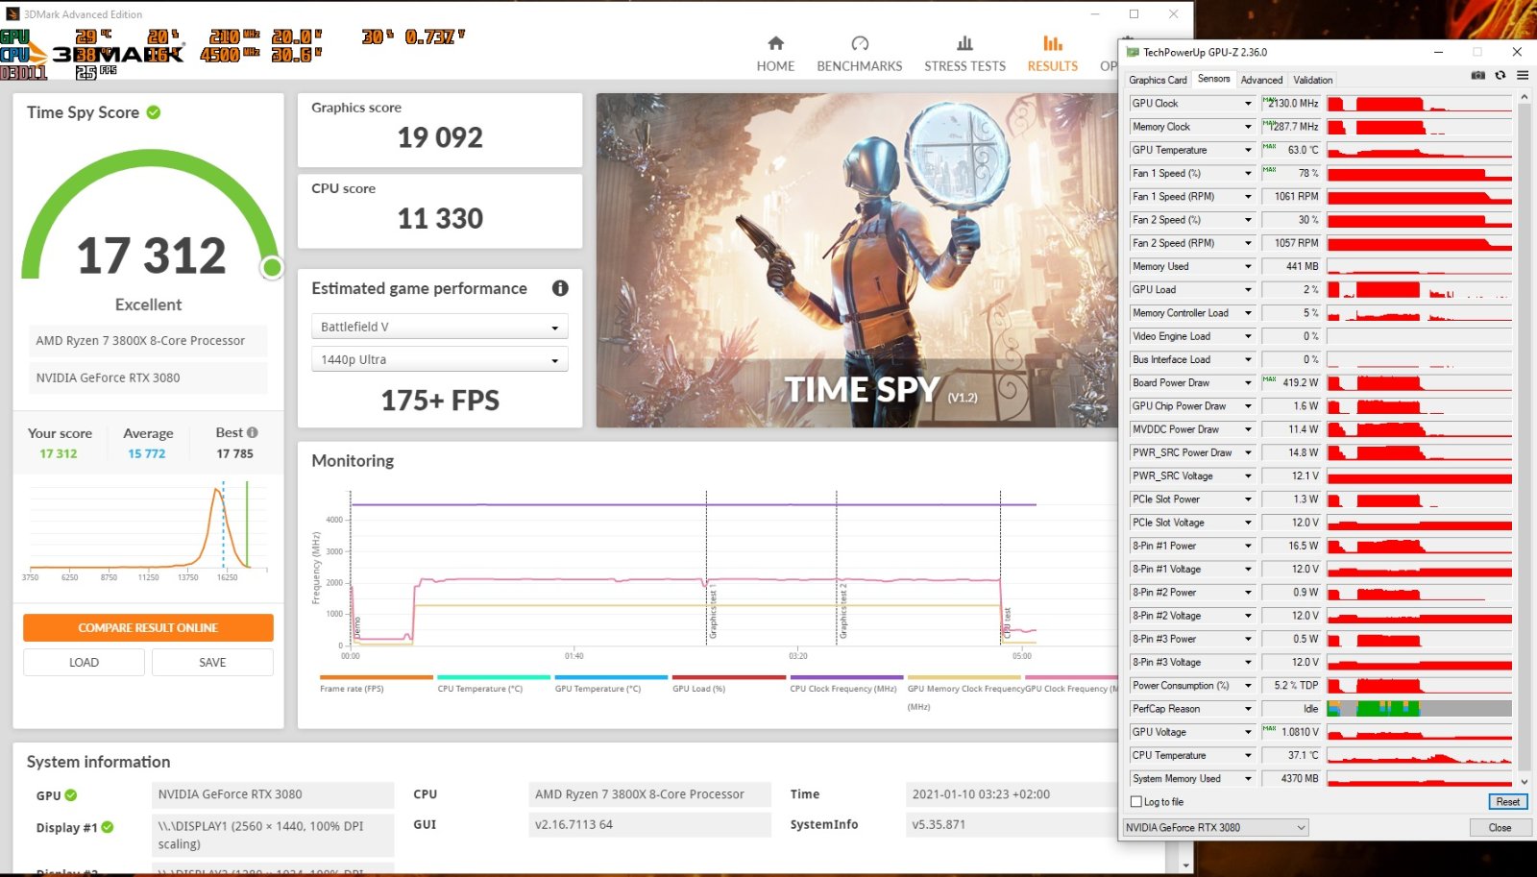Click Average score 15 772
This screenshot has width=1537, height=877.
coord(147,453)
